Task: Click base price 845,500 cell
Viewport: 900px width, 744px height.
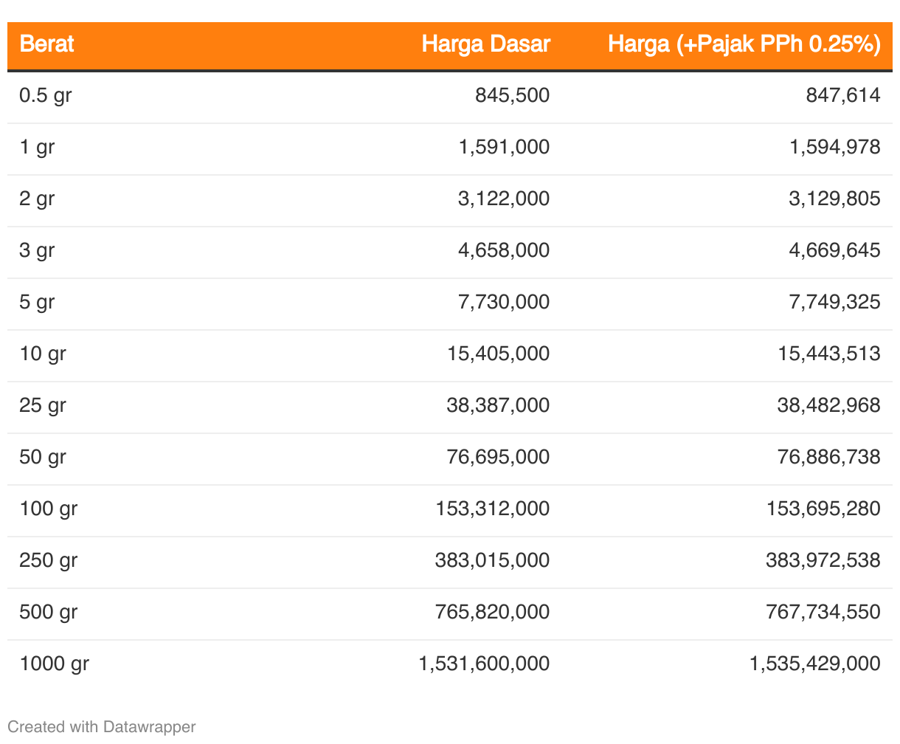Action: click(513, 95)
